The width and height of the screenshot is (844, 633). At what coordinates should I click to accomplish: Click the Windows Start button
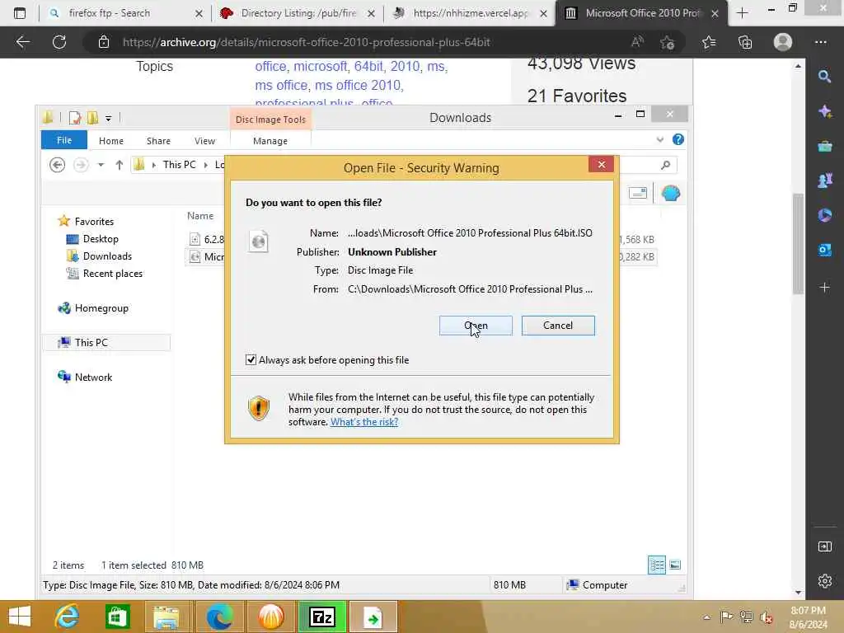point(20,617)
